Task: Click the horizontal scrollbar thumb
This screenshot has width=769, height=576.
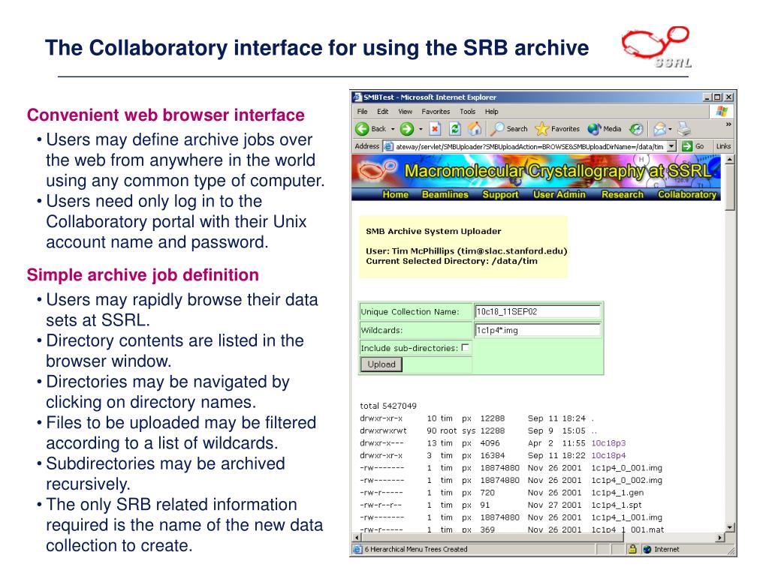Action: 492,537
